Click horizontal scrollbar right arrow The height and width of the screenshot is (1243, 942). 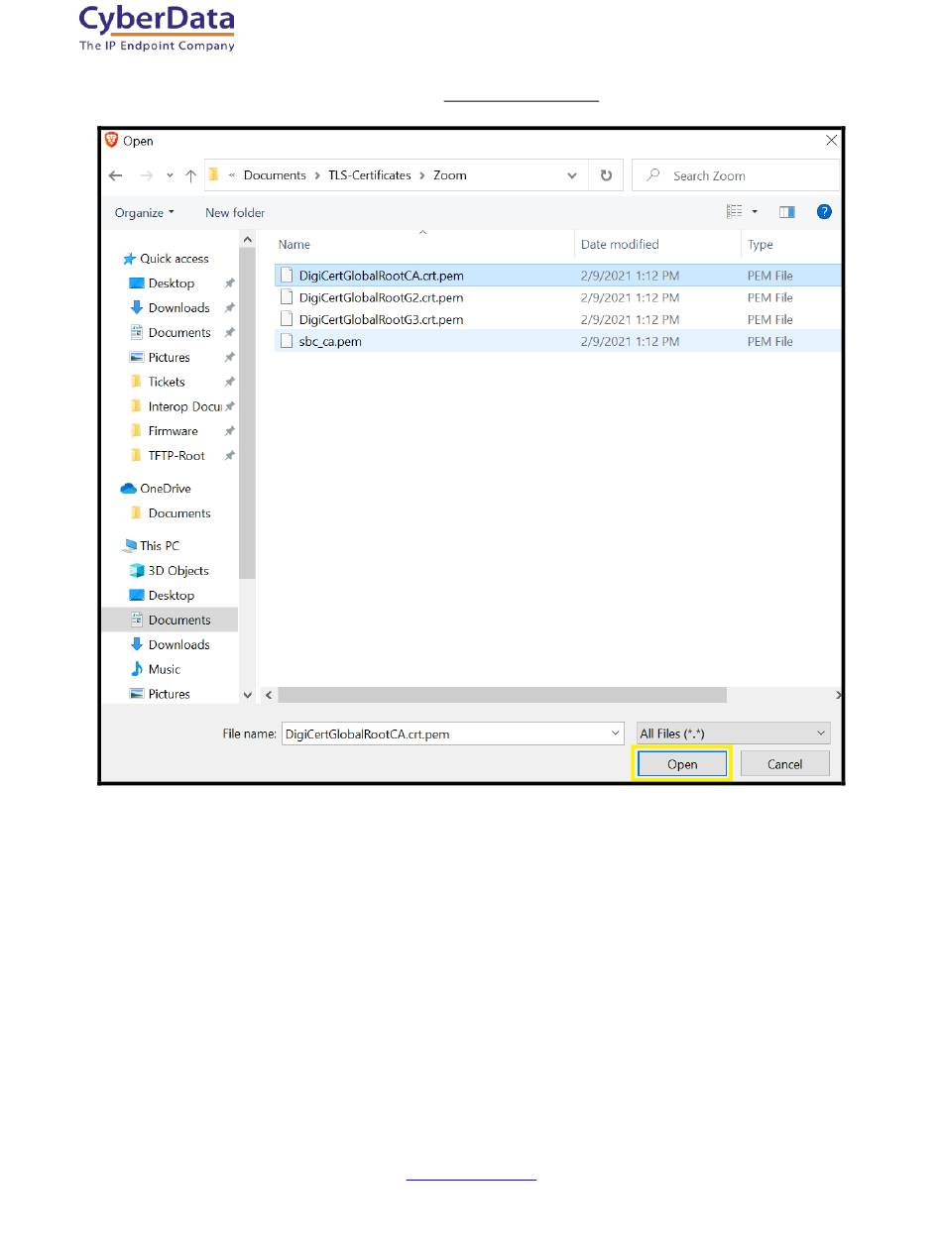[838, 696]
